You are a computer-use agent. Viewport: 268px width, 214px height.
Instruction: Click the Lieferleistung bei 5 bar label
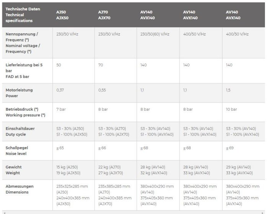tap(24, 71)
